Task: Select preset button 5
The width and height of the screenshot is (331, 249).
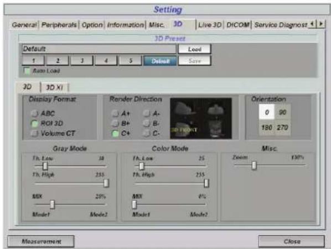Action: click(130, 61)
